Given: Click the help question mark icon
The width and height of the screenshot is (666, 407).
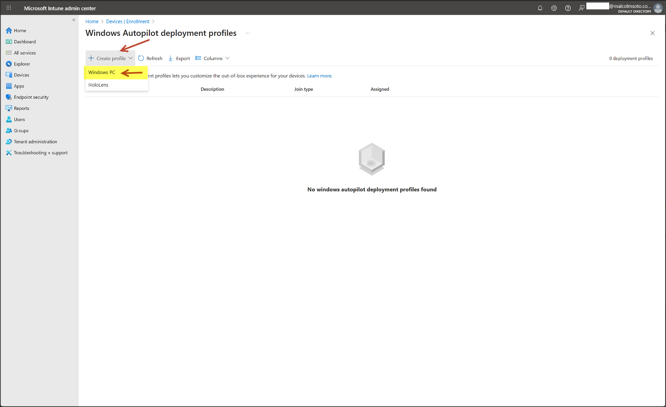Looking at the screenshot, I should (568, 8).
